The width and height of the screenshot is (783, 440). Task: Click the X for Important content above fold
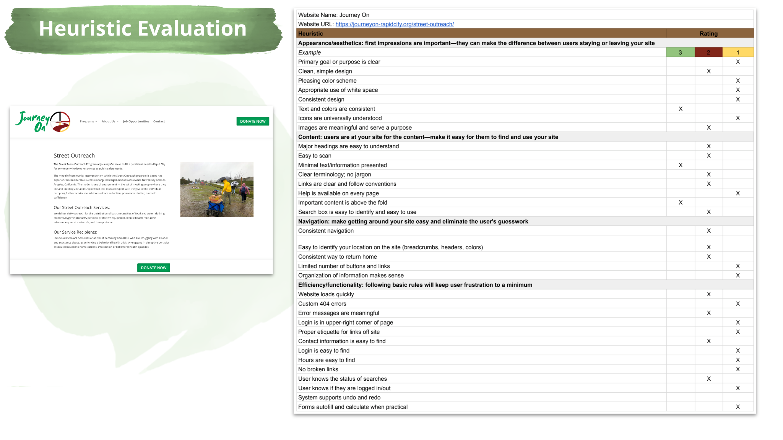pos(680,203)
